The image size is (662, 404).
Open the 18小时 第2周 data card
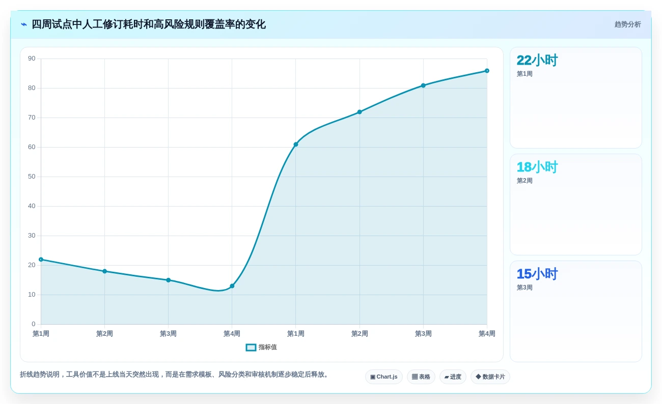tap(576, 205)
